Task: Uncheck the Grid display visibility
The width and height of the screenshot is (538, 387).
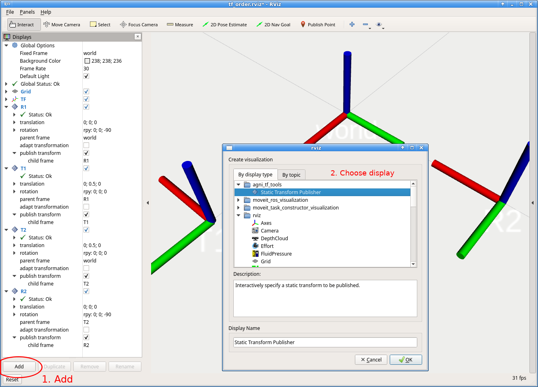Action: tap(86, 91)
